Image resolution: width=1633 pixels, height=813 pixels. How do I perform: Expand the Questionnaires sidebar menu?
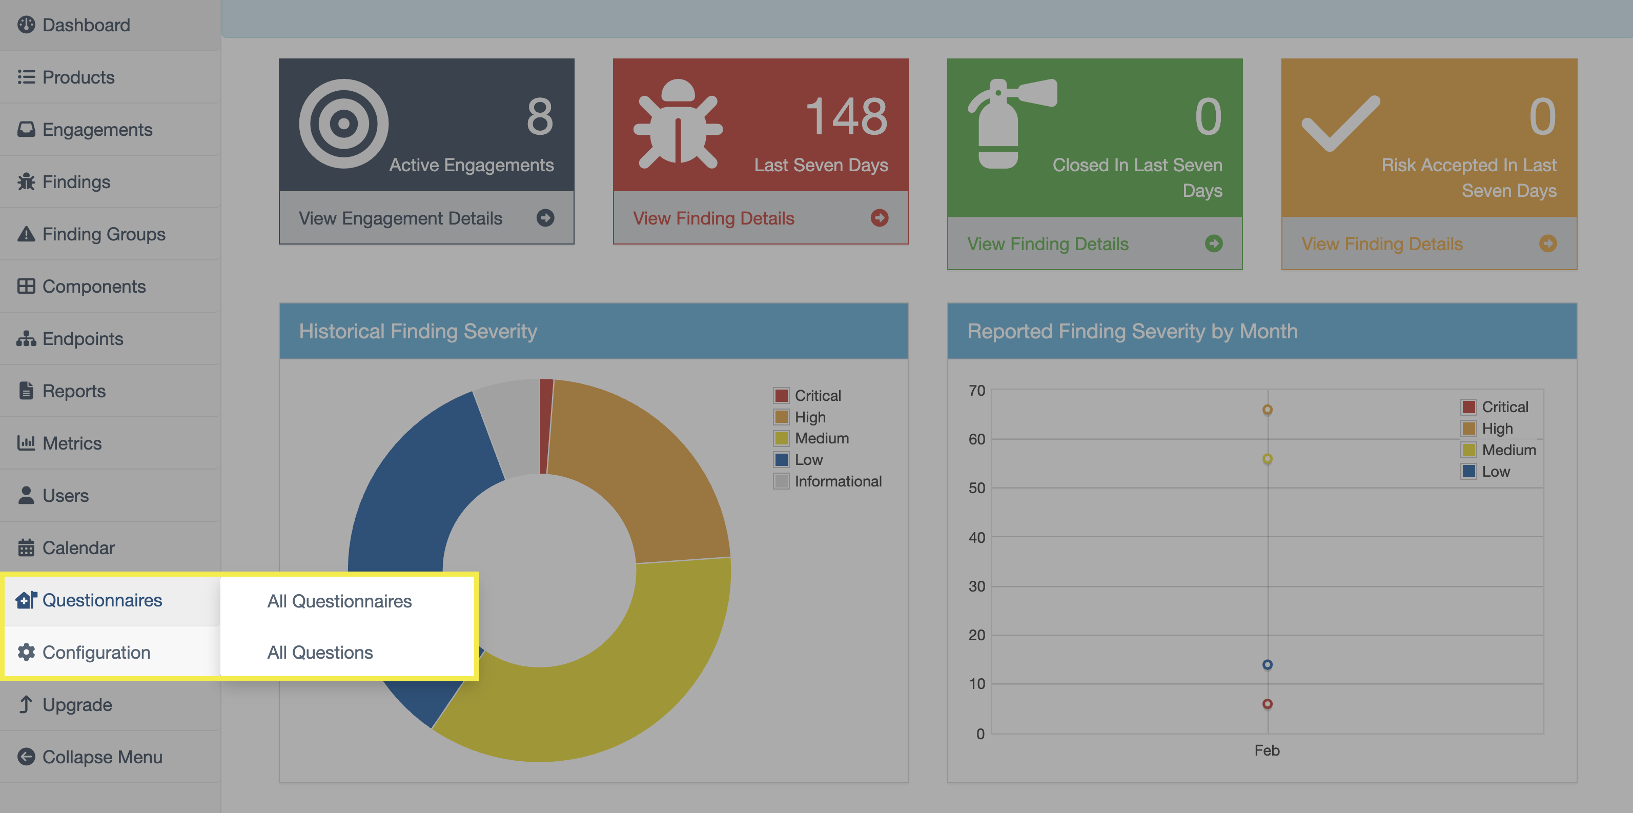click(101, 600)
